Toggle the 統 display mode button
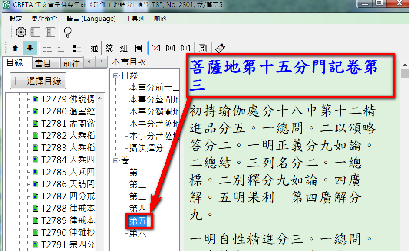This screenshot has width=409, height=251. [x=109, y=48]
